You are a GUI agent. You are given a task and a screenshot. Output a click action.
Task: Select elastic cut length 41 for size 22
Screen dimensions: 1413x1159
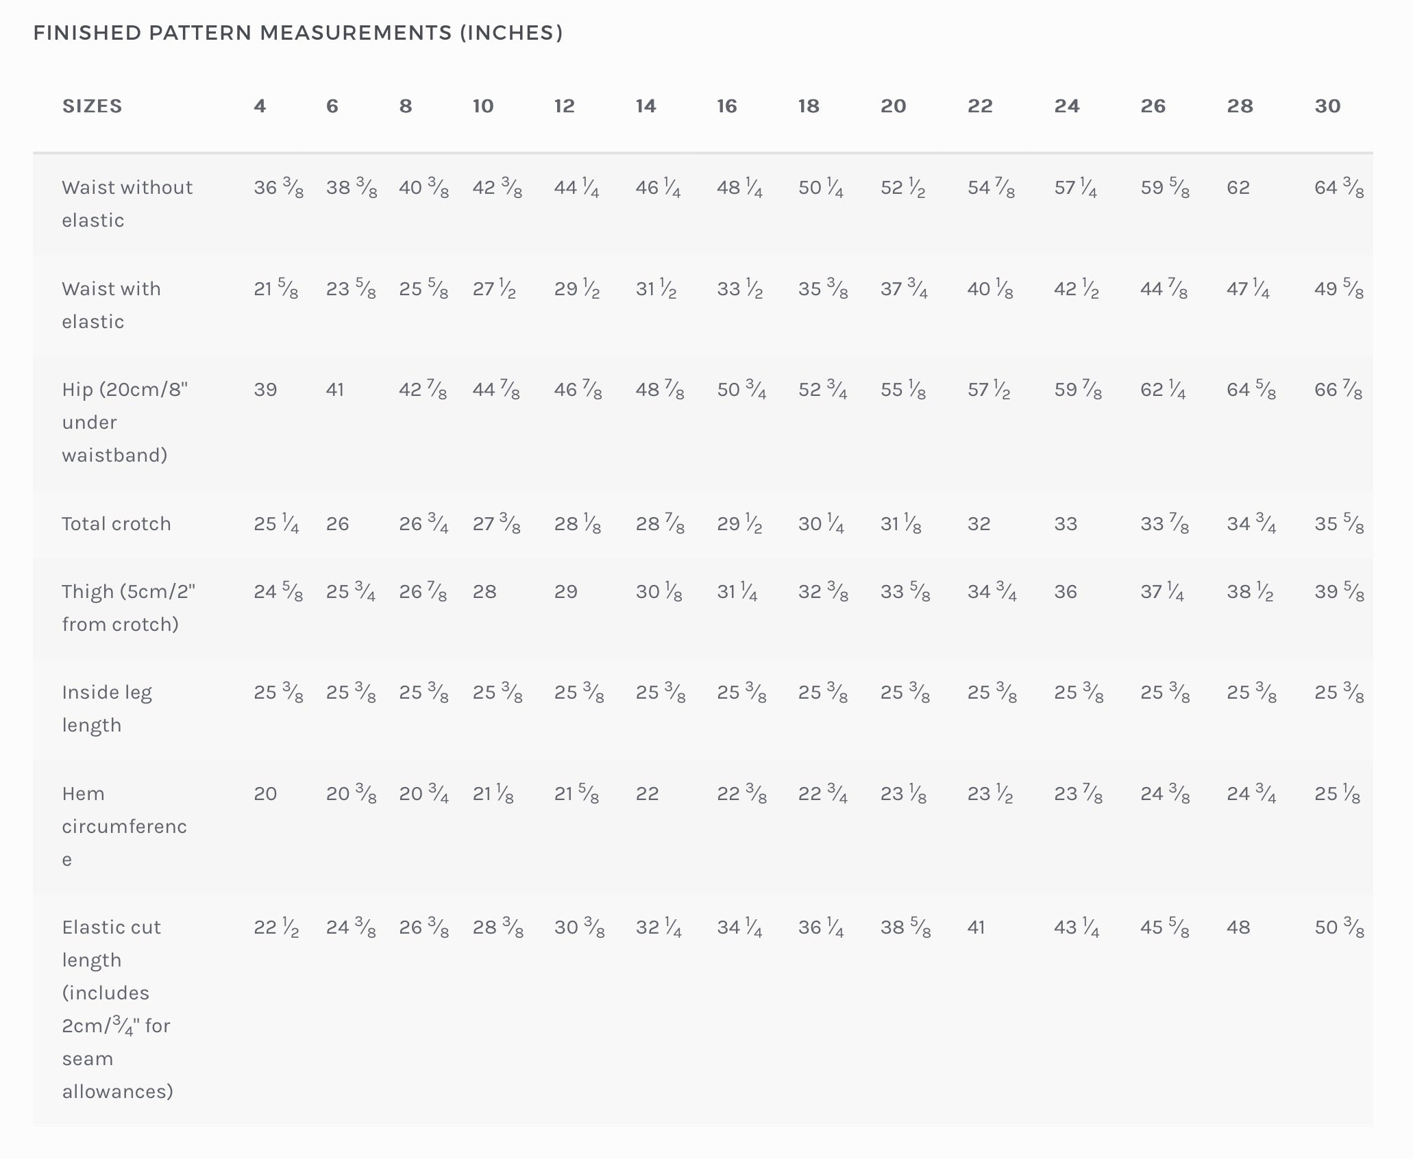tap(976, 927)
